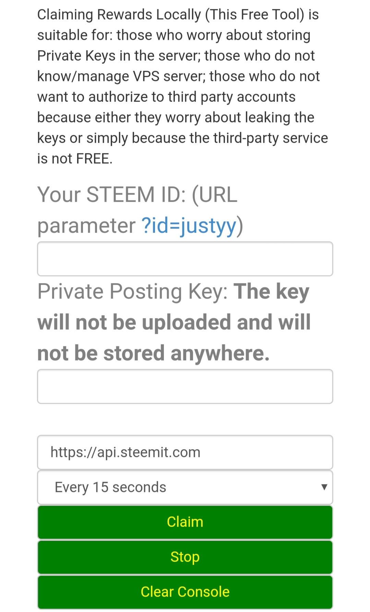Click the api.steemit.com node URL field
This screenshot has width=370, height=612.
(x=185, y=452)
